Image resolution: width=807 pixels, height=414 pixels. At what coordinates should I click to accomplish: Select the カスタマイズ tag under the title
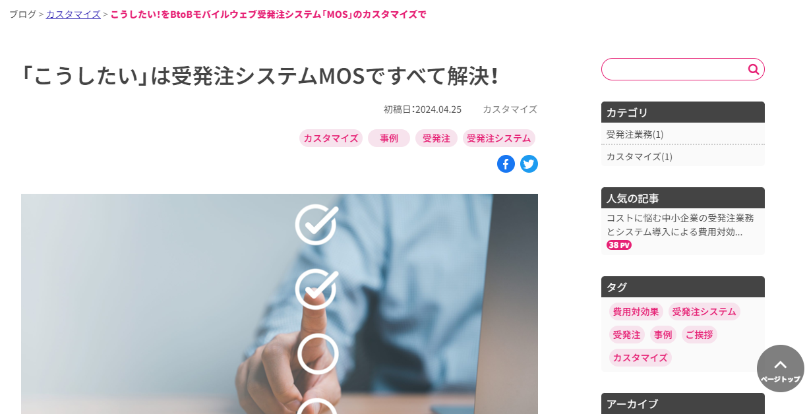coord(331,138)
